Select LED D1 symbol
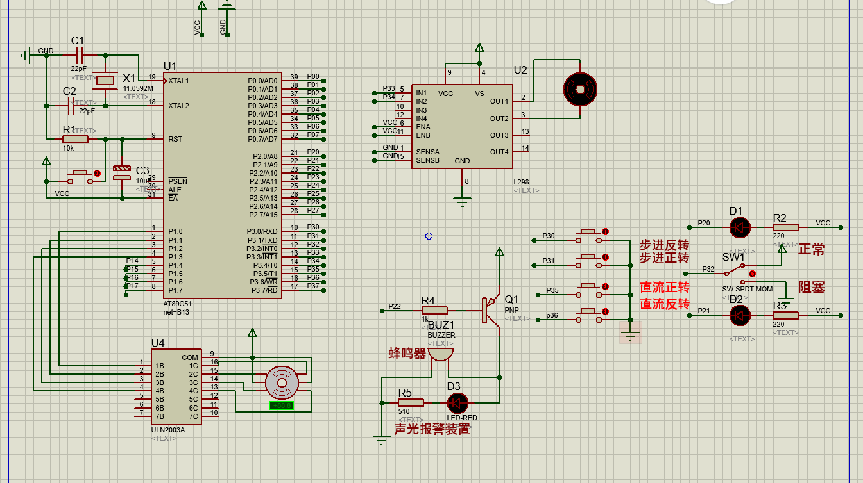 (x=740, y=227)
